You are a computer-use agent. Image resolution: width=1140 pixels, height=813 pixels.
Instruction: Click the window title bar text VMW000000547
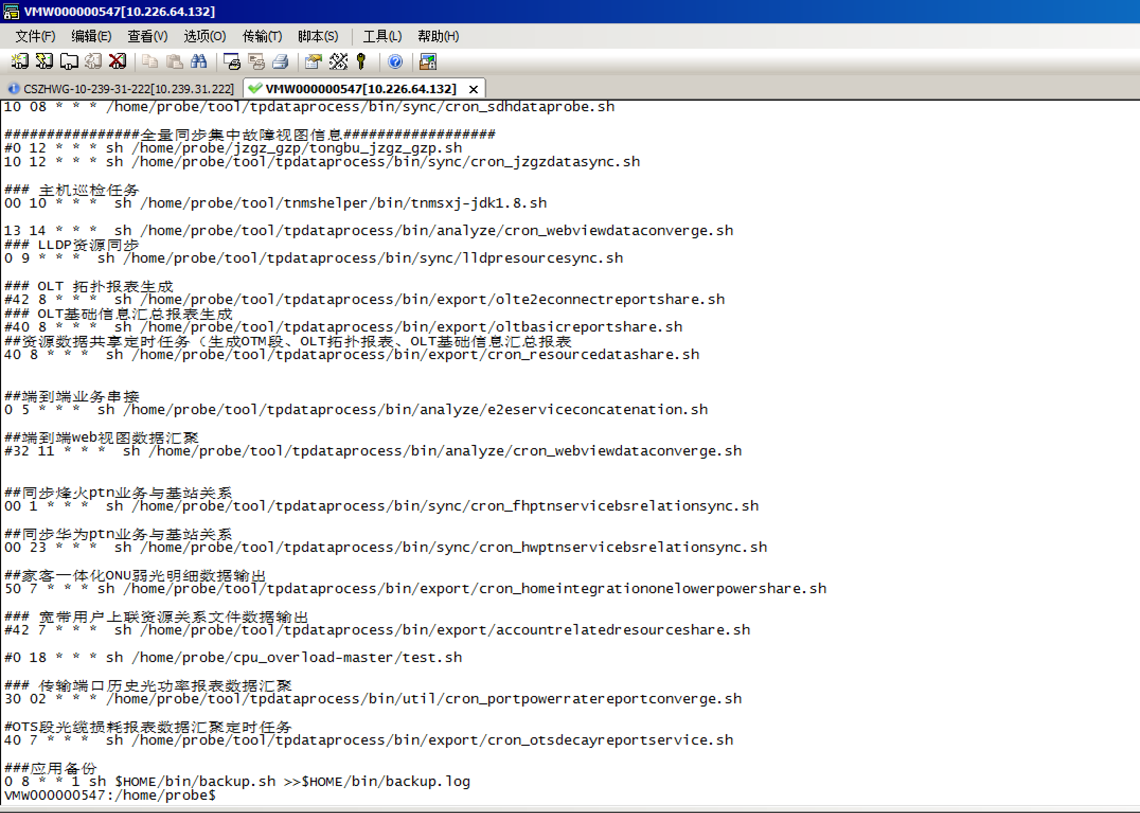(120, 11)
